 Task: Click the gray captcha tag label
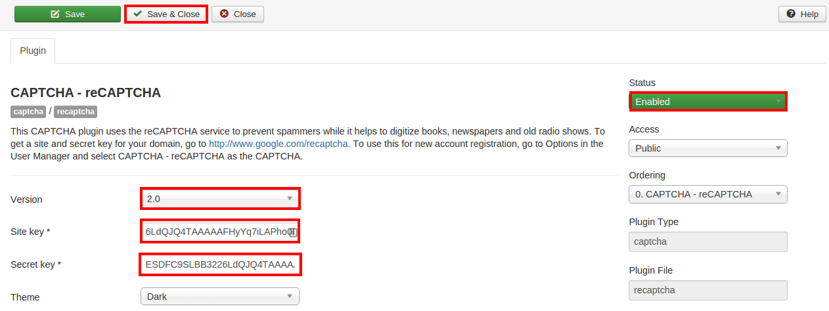(28, 112)
